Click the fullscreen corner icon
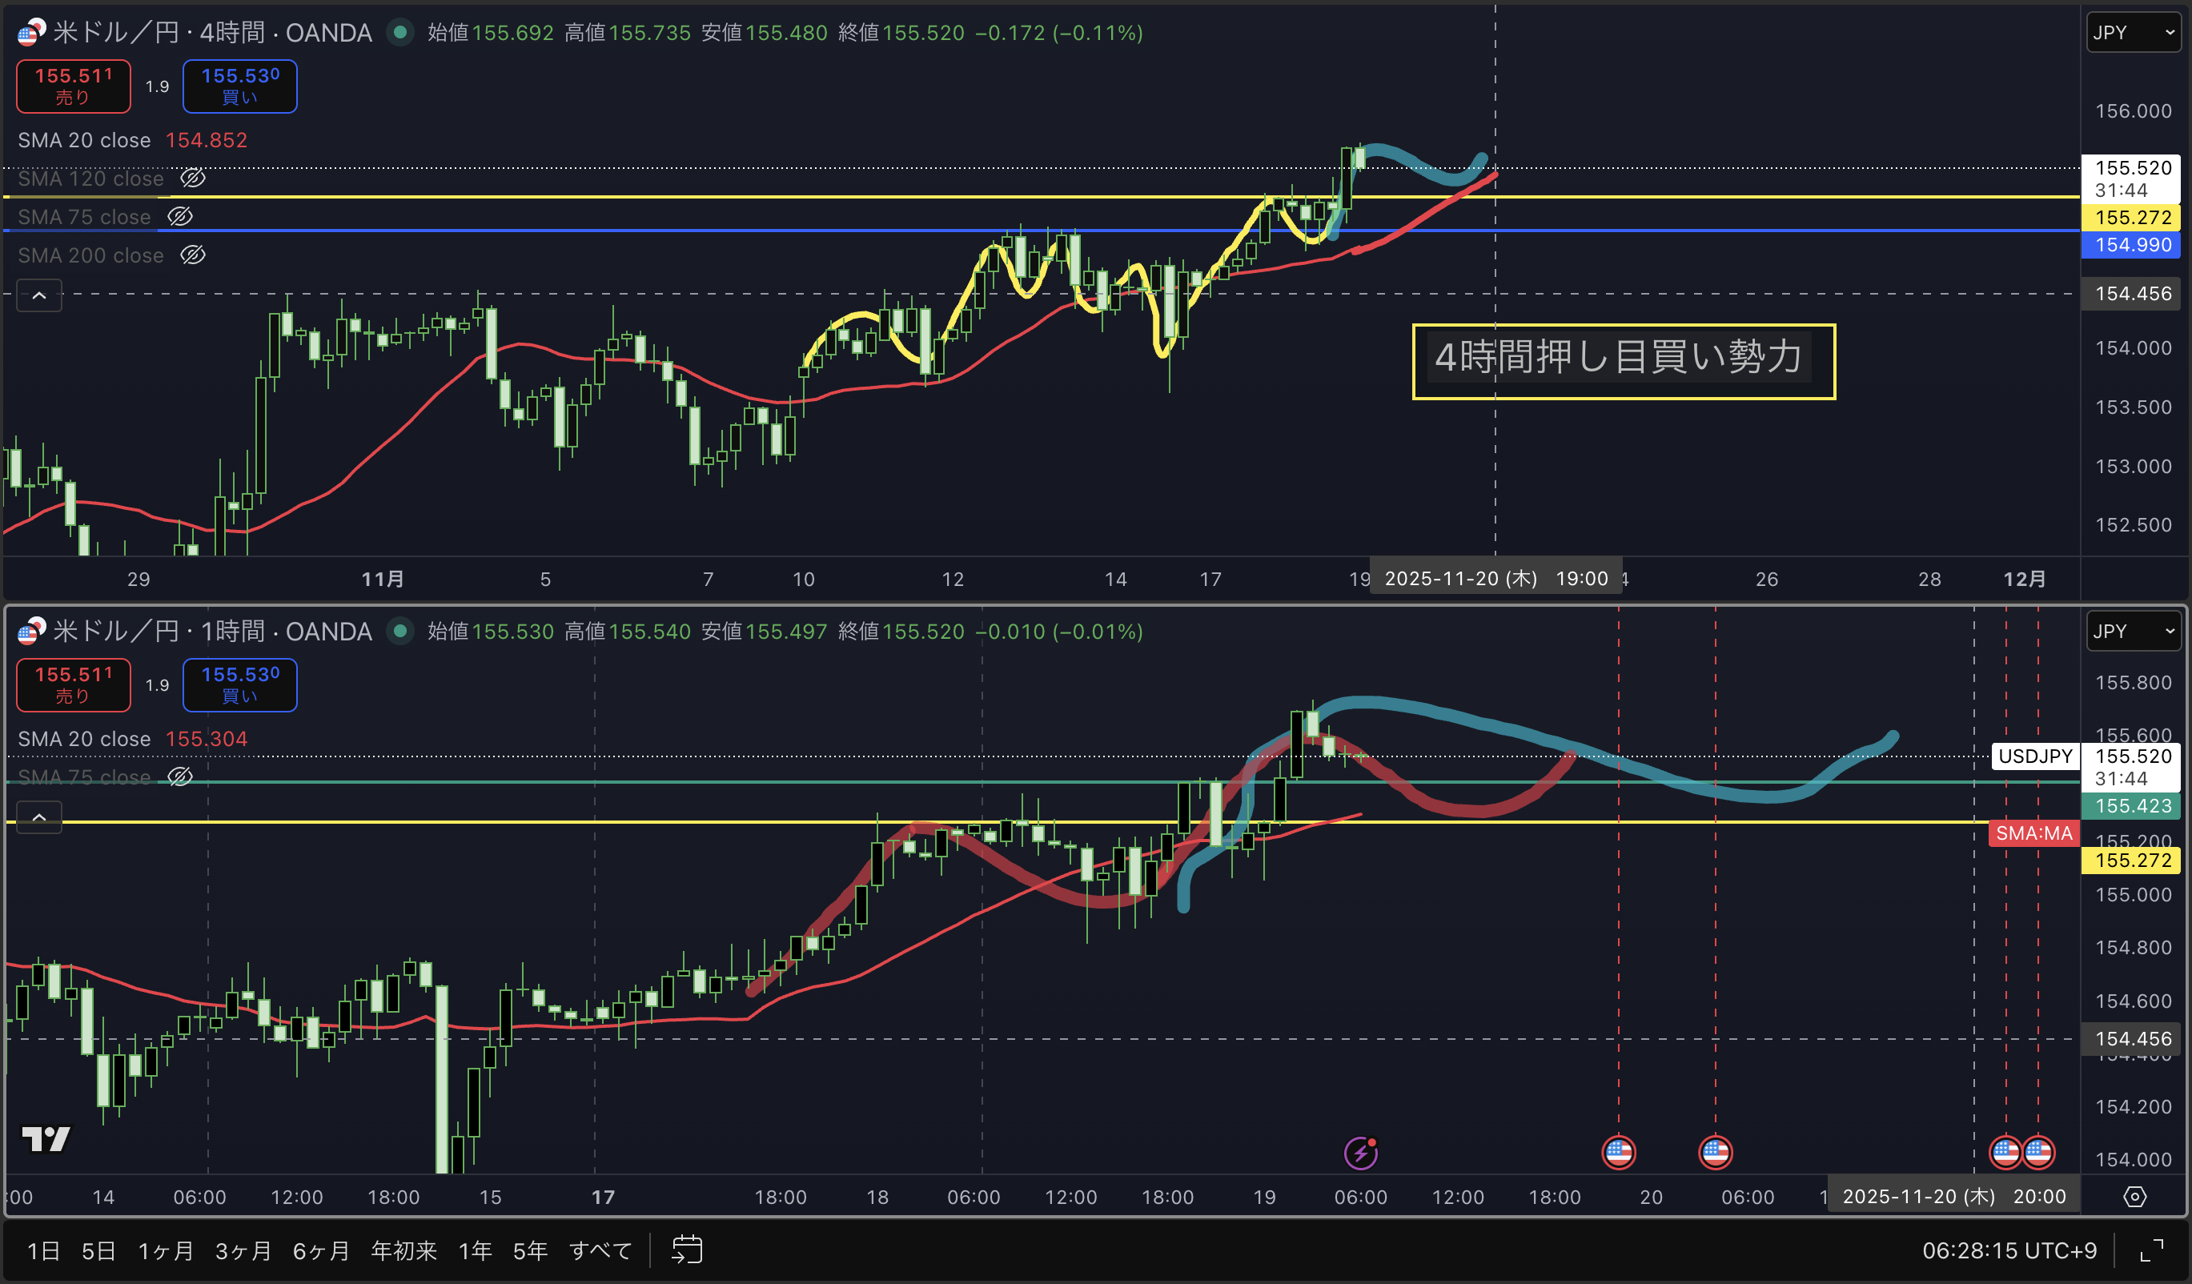Viewport: 2192px width, 1284px height. coord(2151,1250)
